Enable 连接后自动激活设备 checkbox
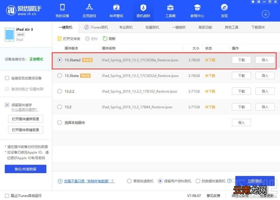The height and width of the screenshot is (200, 280). [7, 78]
